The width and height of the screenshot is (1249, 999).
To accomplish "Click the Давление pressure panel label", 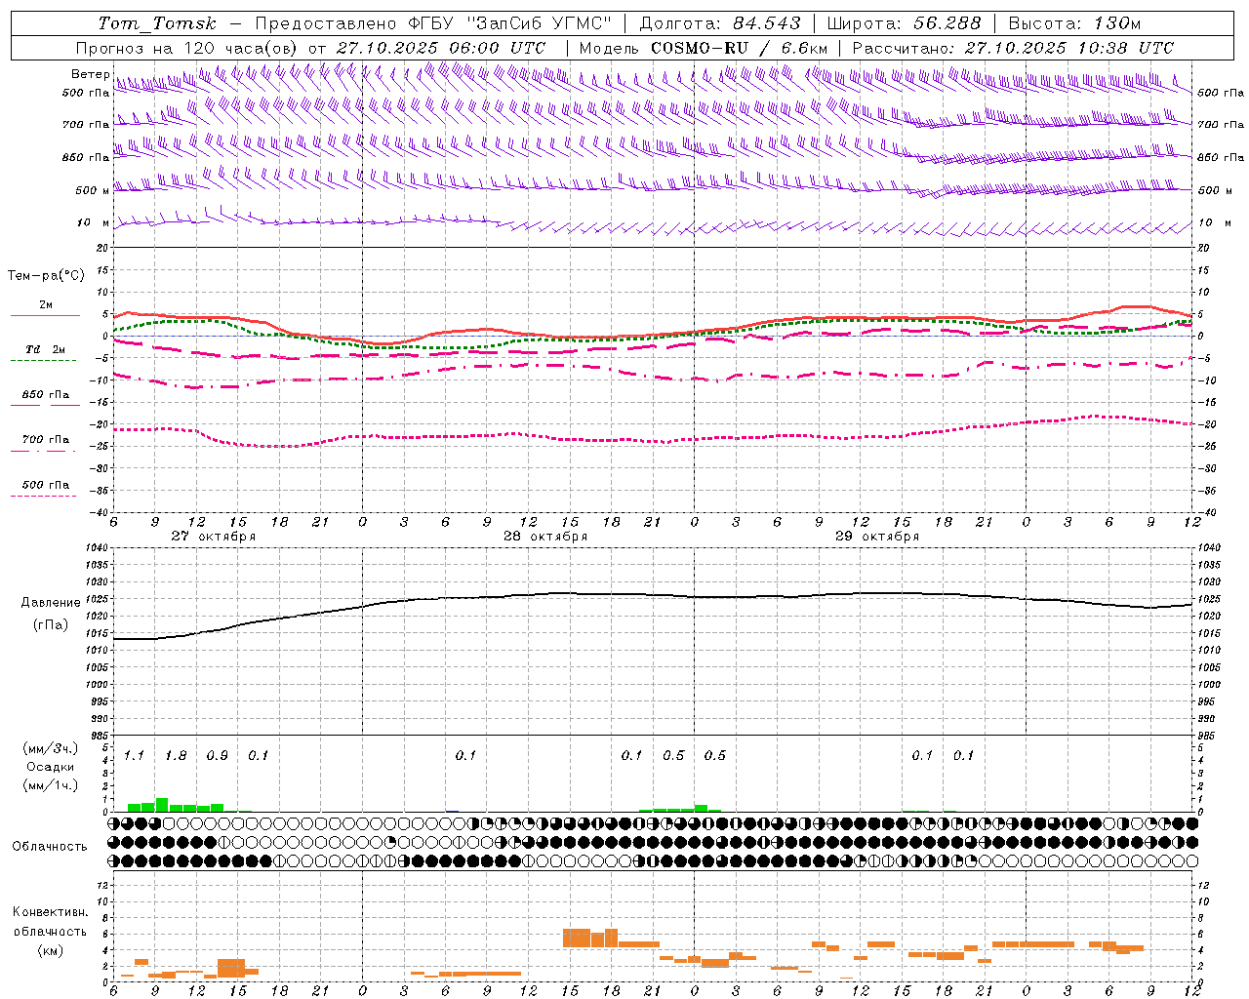I will [50, 603].
